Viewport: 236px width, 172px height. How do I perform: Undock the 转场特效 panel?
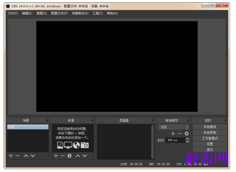pos(188,120)
